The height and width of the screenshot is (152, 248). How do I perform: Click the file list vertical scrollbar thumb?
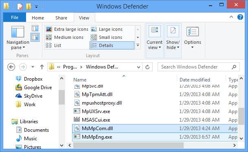(x=241, y=116)
